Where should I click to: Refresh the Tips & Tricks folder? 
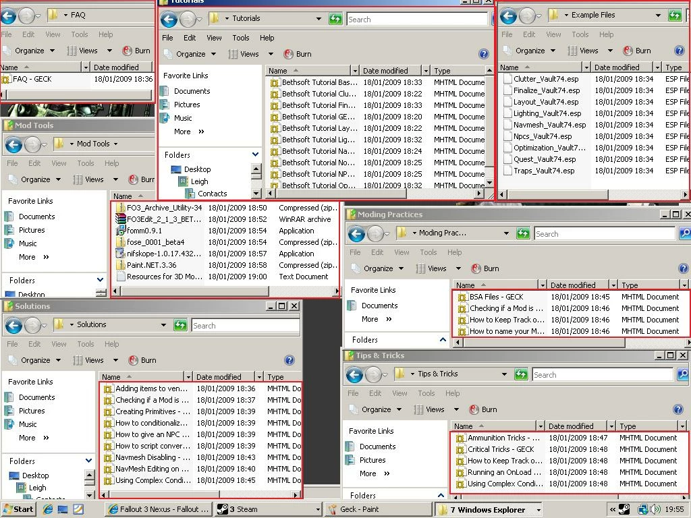tap(521, 374)
